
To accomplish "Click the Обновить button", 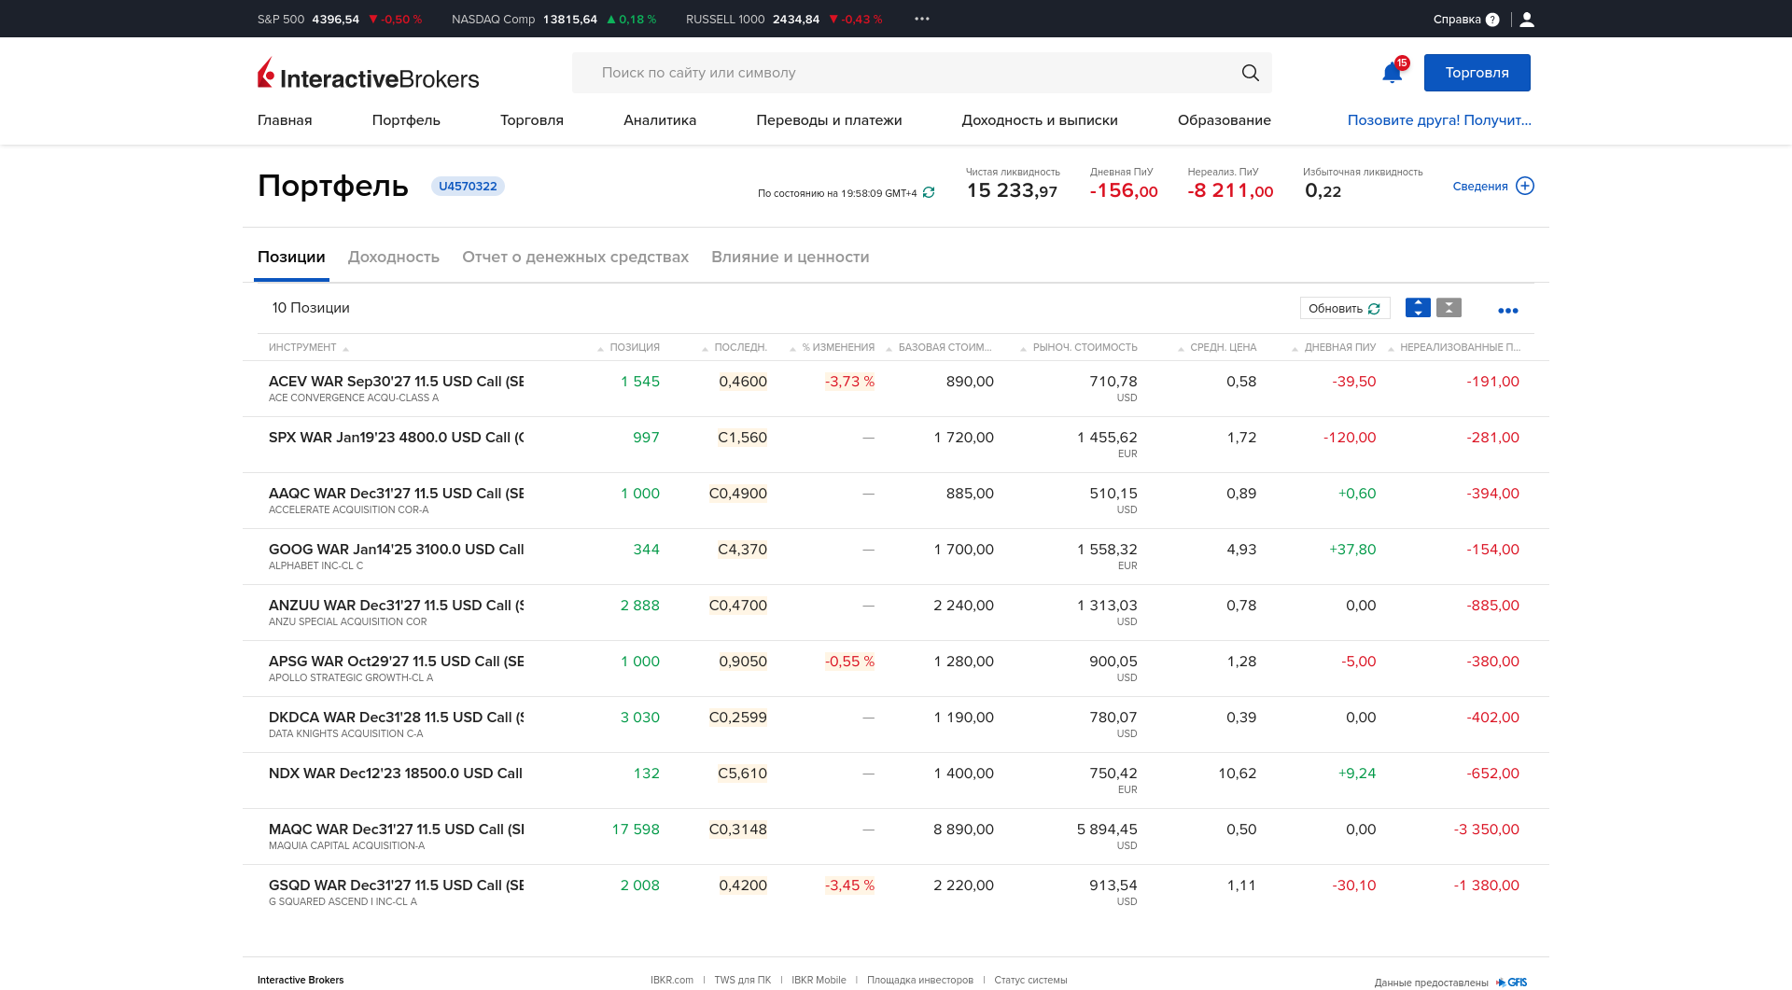I will coord(1344,308).
